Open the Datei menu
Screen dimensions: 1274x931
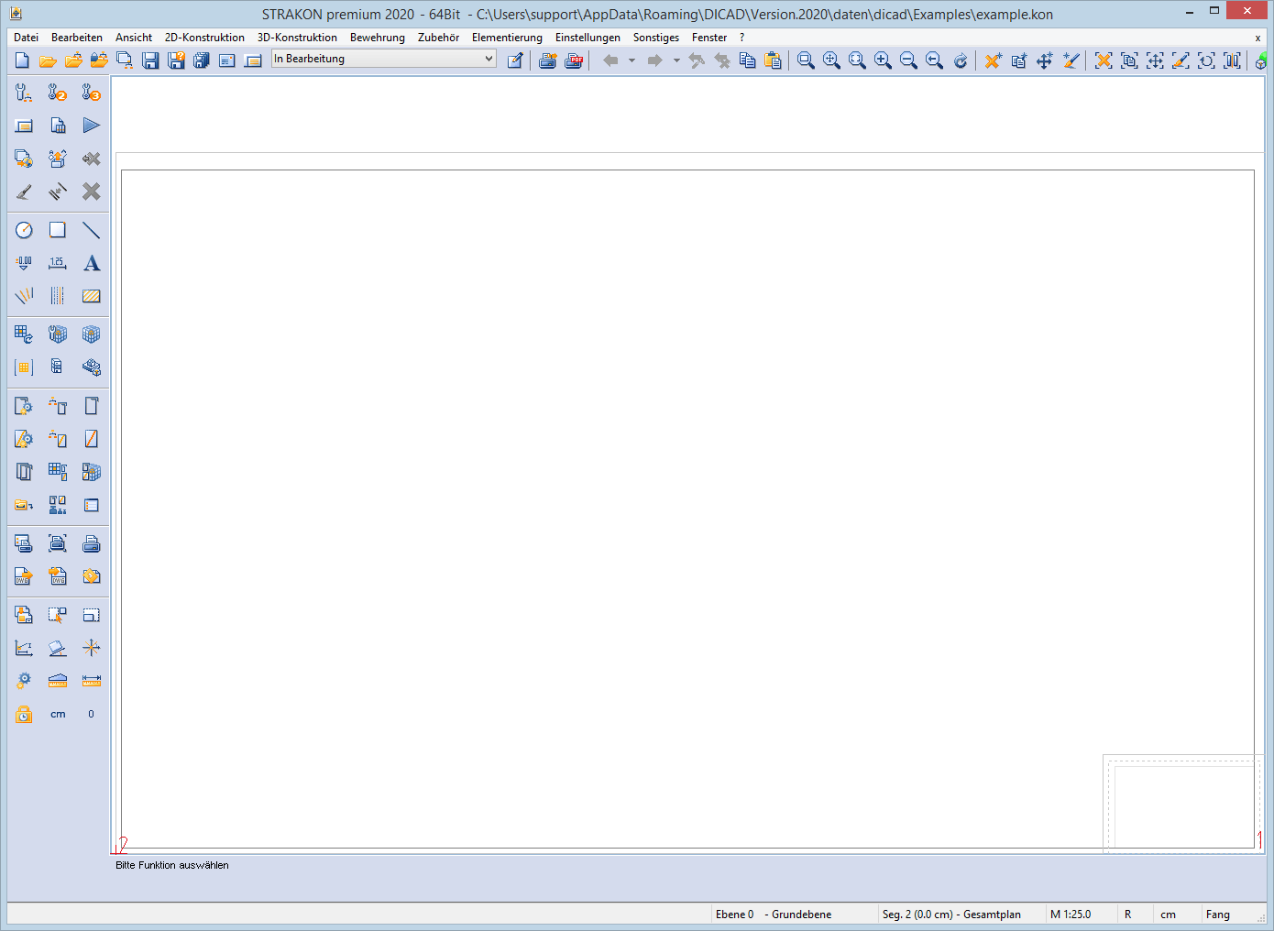[27, 38]
